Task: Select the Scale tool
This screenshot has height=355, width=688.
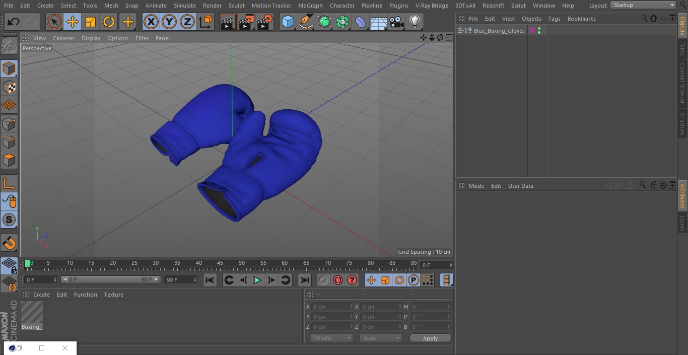Action: tap(91, 22)
